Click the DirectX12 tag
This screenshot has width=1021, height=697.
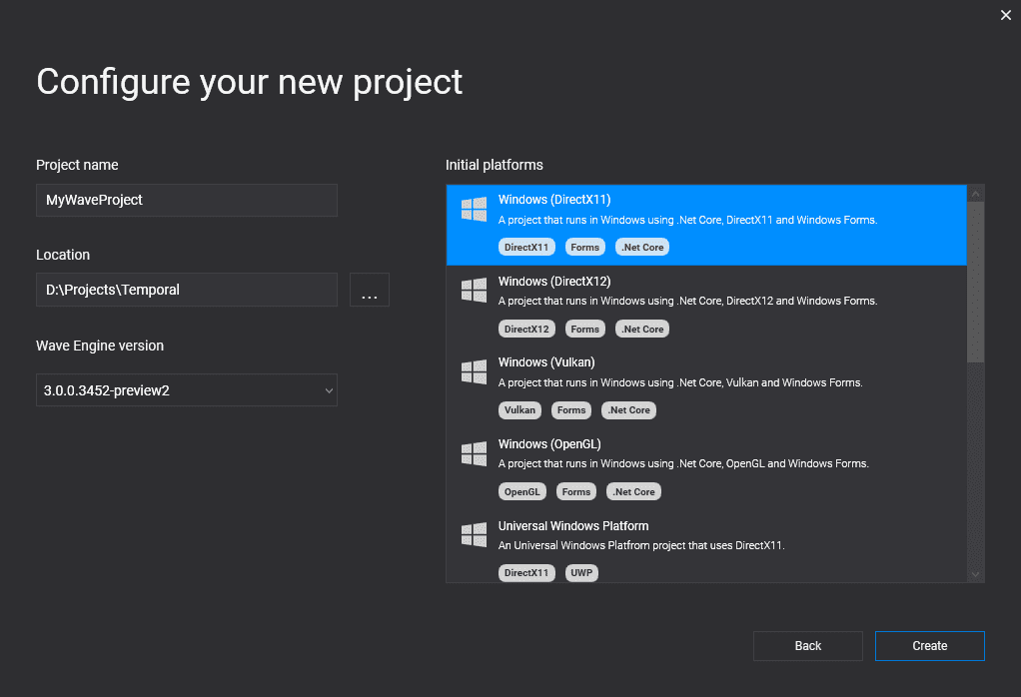(526, 329)
